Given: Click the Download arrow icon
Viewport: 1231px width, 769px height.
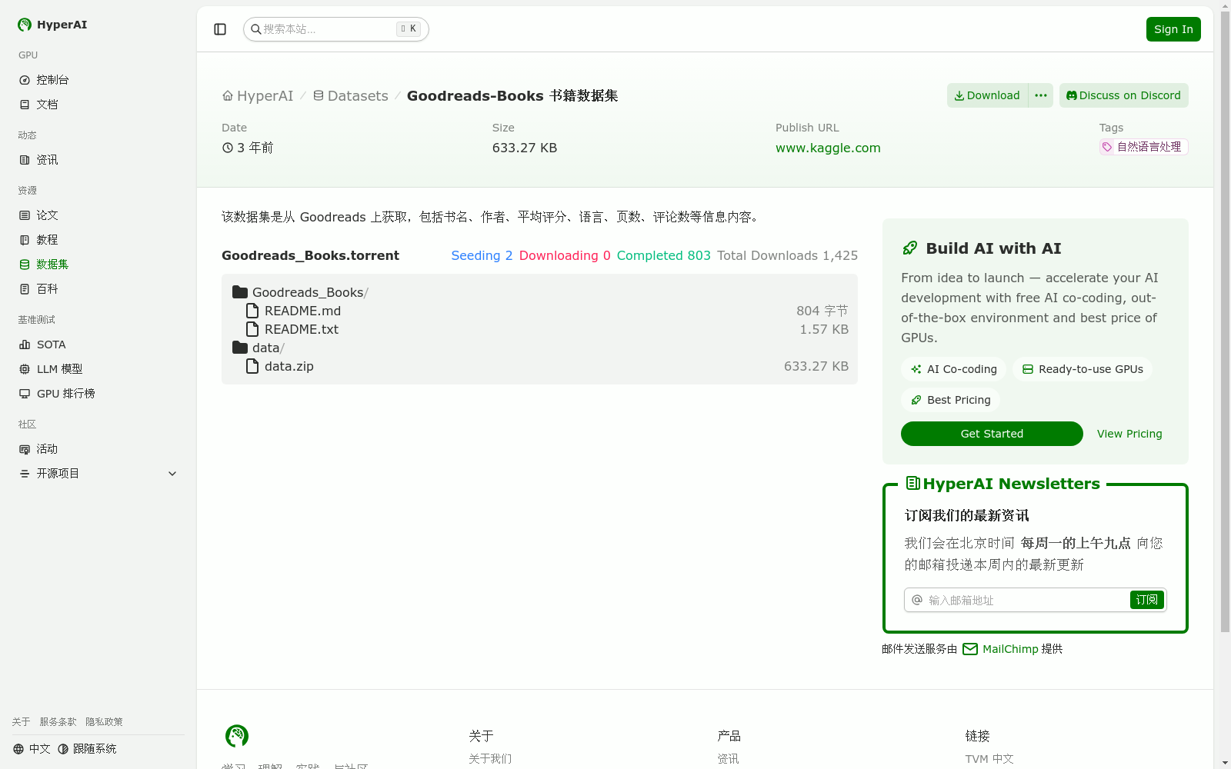Looking at the screenshot, I should coord(959,96).
